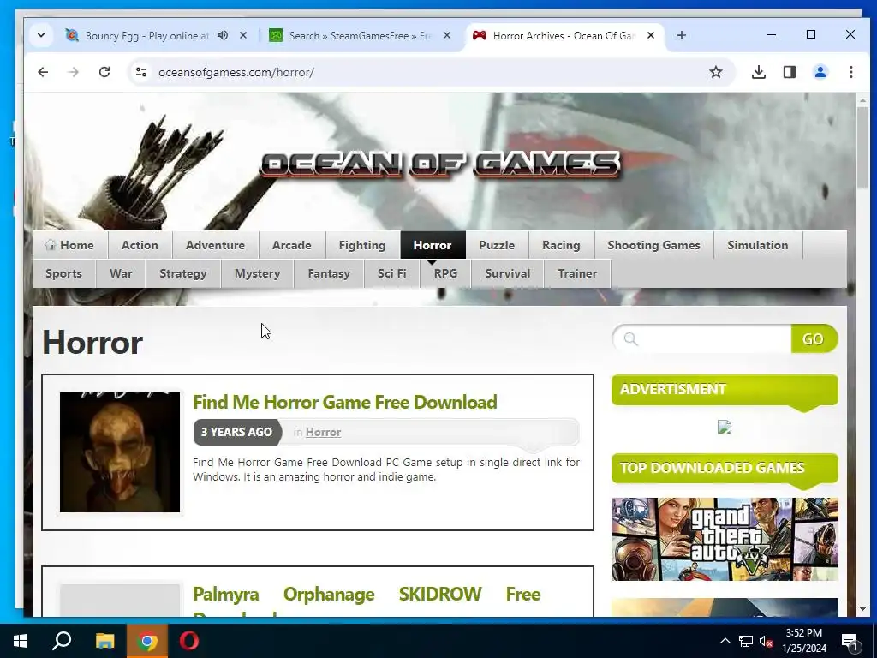Open the Windows Start menu
877x658 pixels.
21,641
